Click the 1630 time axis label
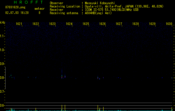The width and height of the screenshot is (175, 111). tap(169, 24)
